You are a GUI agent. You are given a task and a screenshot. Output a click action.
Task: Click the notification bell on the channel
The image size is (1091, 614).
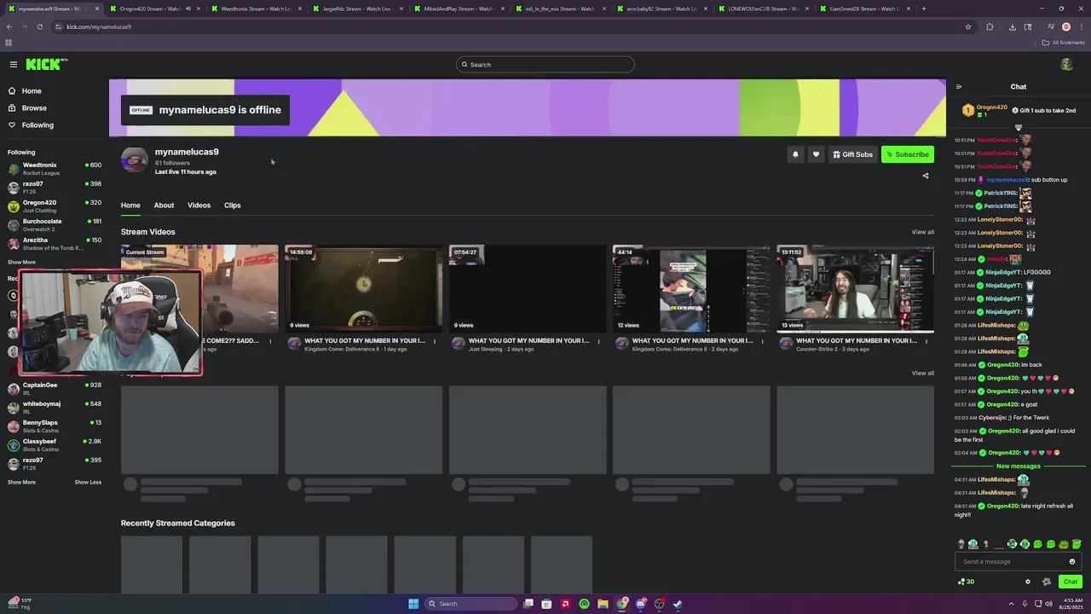coord(795,154)
